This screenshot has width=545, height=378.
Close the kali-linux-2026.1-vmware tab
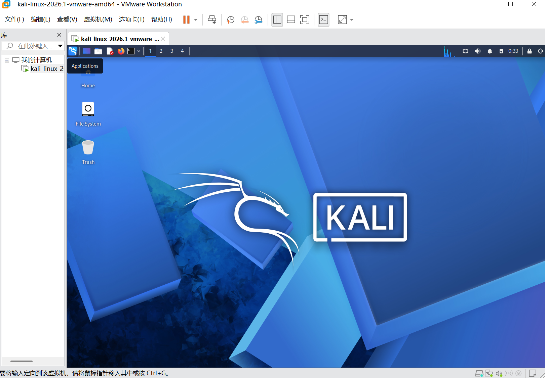pyautogui.click(x=163, y=39)
